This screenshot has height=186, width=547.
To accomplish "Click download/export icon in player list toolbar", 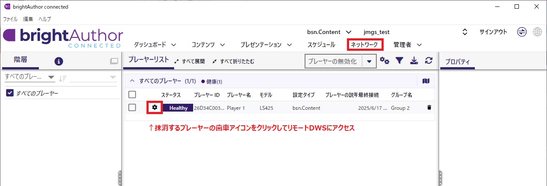I will pos(414,61).
